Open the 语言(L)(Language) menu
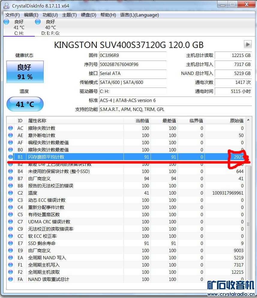The height and width of the screenshot is (298, 257). tap(139, 15)
